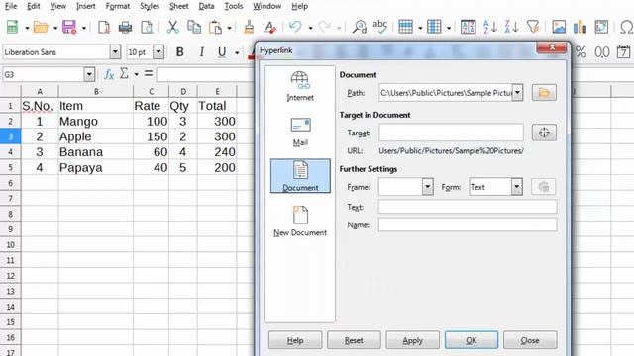The width and height of the screenshot is (634, 356).
Task: Cut selection with scissors icon
Action: tap(172, 27)
